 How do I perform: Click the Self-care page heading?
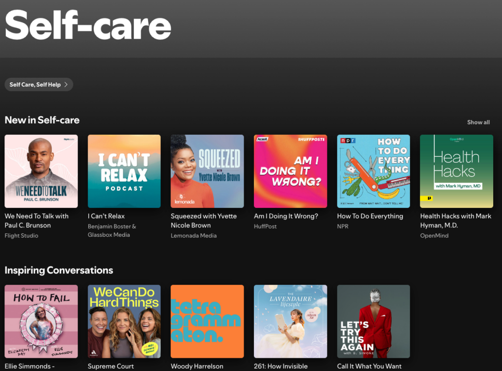pyautogui.click(x=88, y=25)
